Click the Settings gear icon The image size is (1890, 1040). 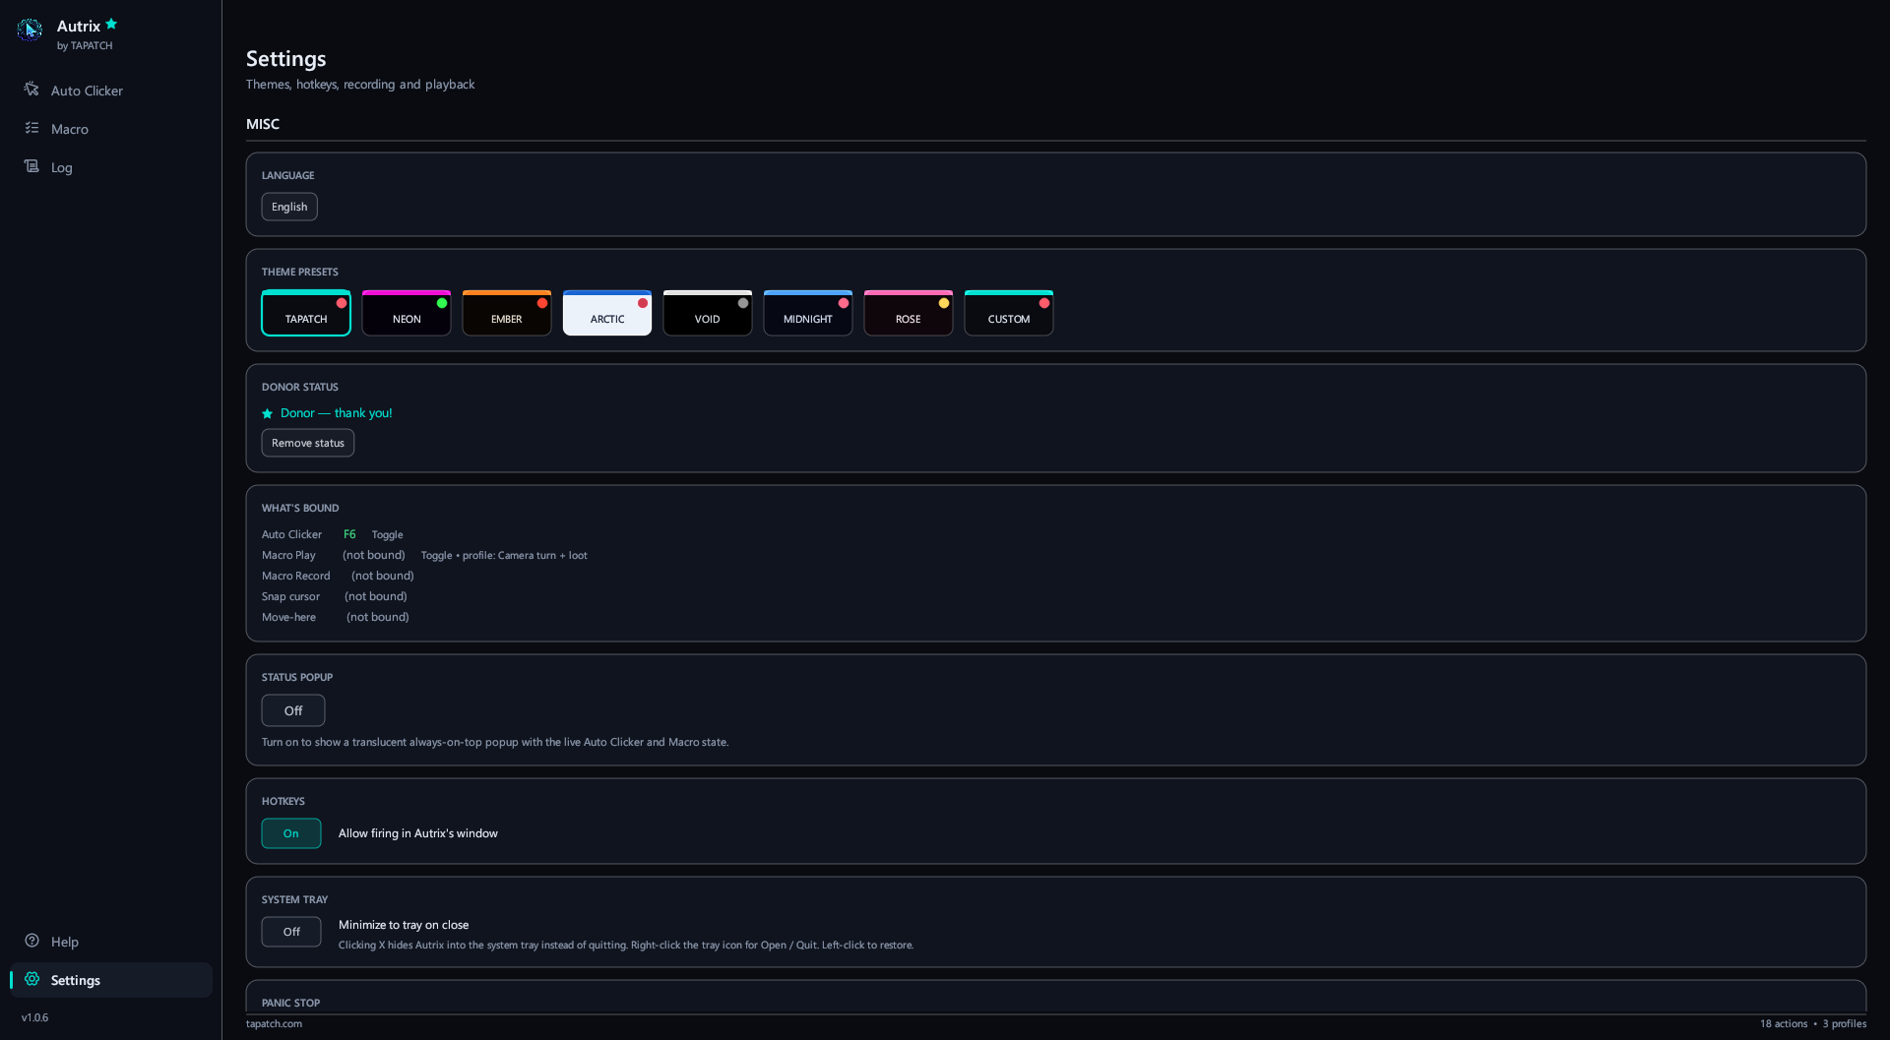coord(31,979)
